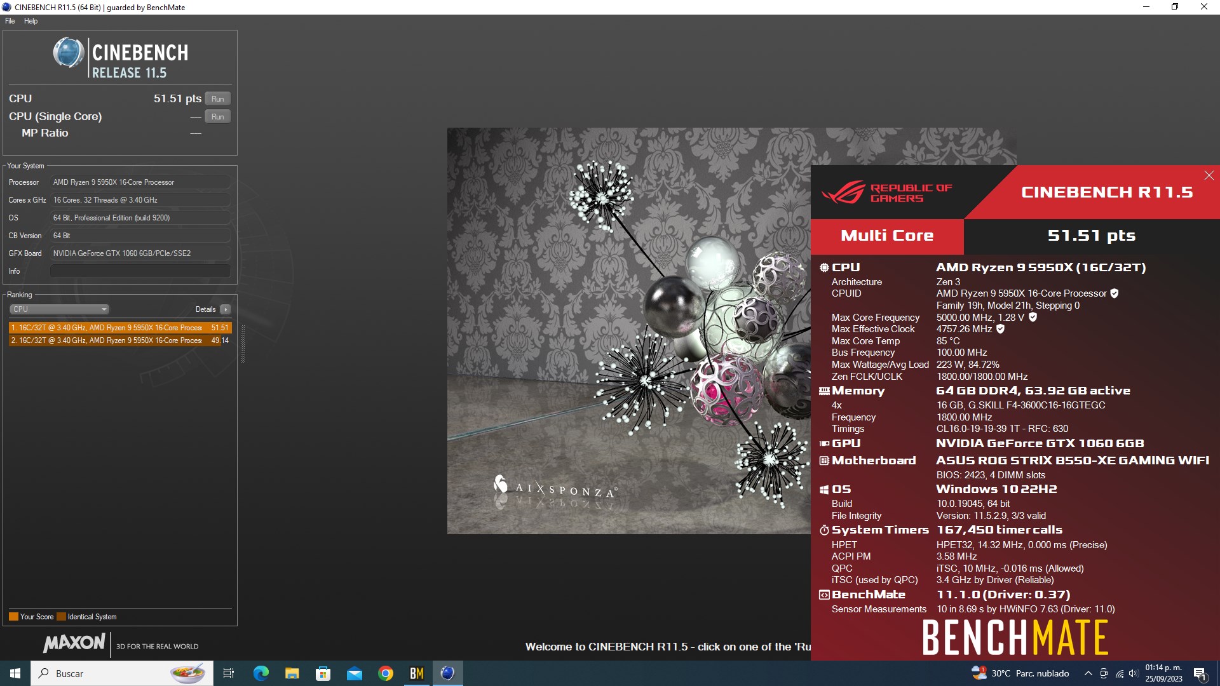This screenshot has height=686, width=1220.
Task: Click the Republic of Gamers logo
Action: [x=886, y=192]
